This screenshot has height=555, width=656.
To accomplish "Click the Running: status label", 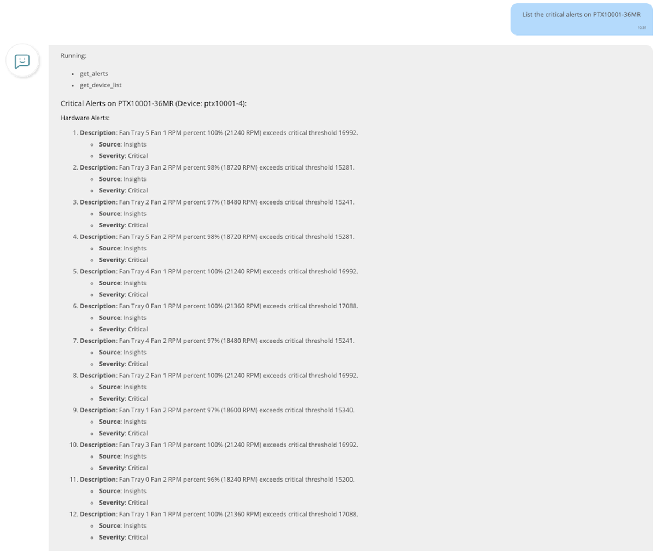I will (x=73, y=56).
